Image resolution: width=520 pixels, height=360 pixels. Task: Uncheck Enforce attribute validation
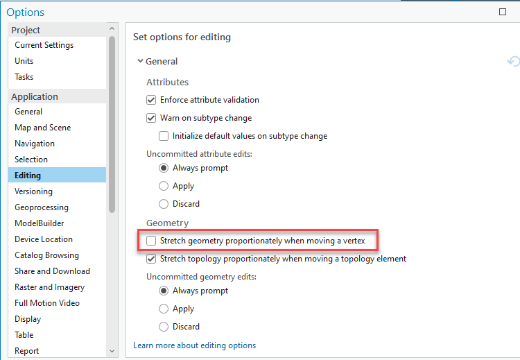(152, 100)
